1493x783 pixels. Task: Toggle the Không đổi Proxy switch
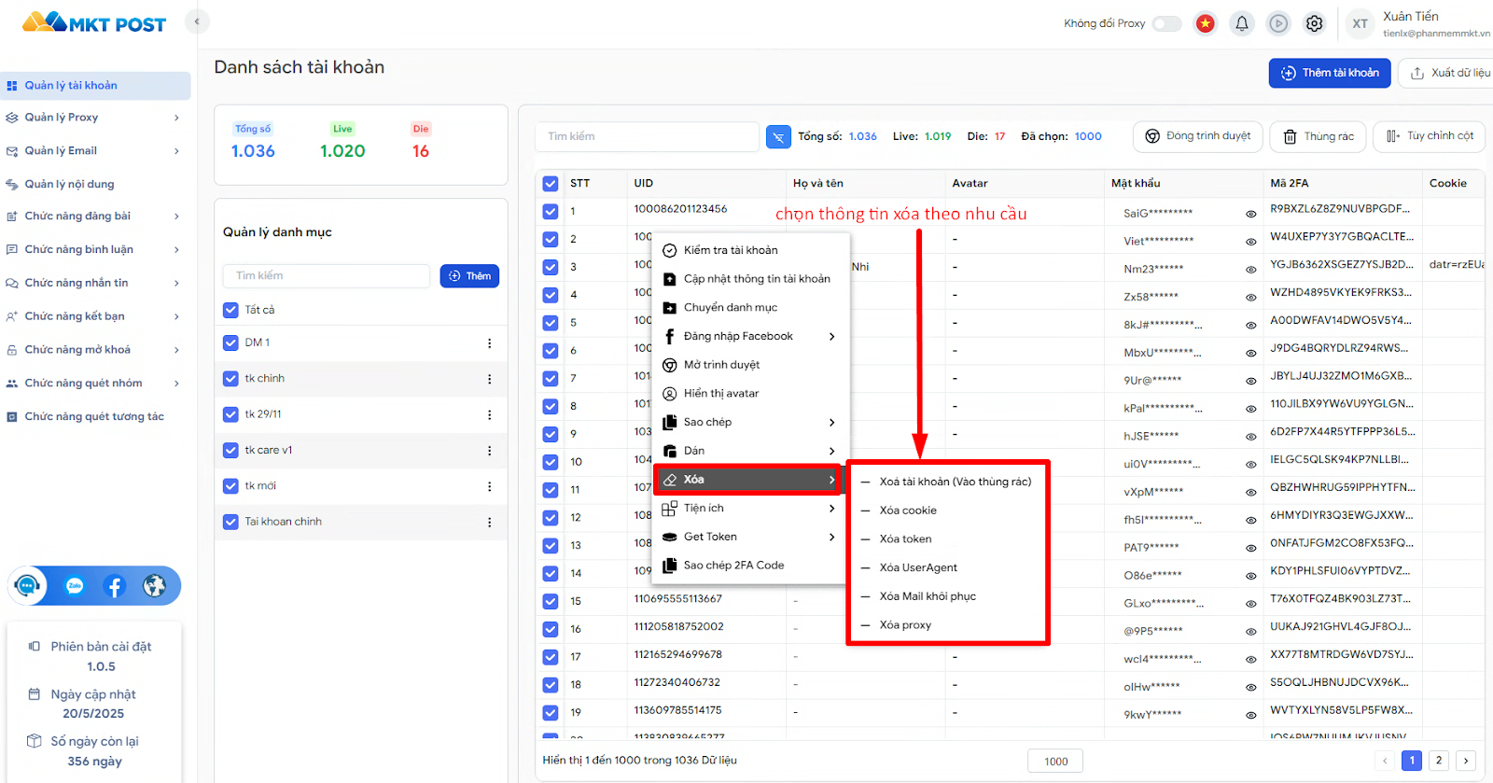(1166, 23)
